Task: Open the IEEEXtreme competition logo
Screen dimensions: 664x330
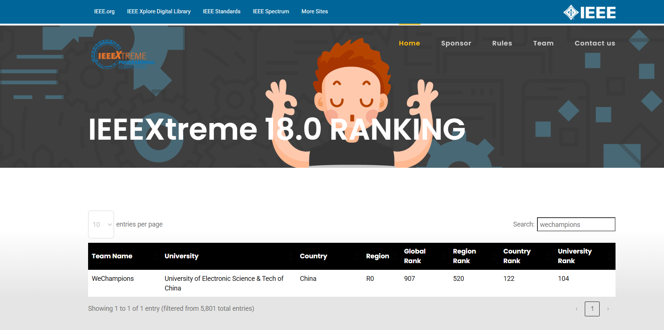Action: pos(123,55)
